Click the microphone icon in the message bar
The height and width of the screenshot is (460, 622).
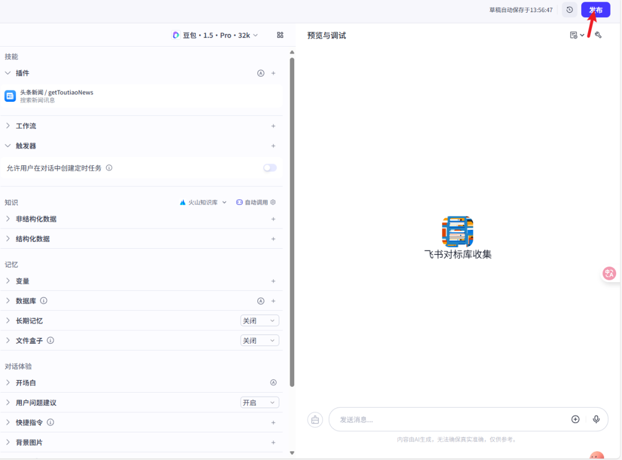pos(596,419)
